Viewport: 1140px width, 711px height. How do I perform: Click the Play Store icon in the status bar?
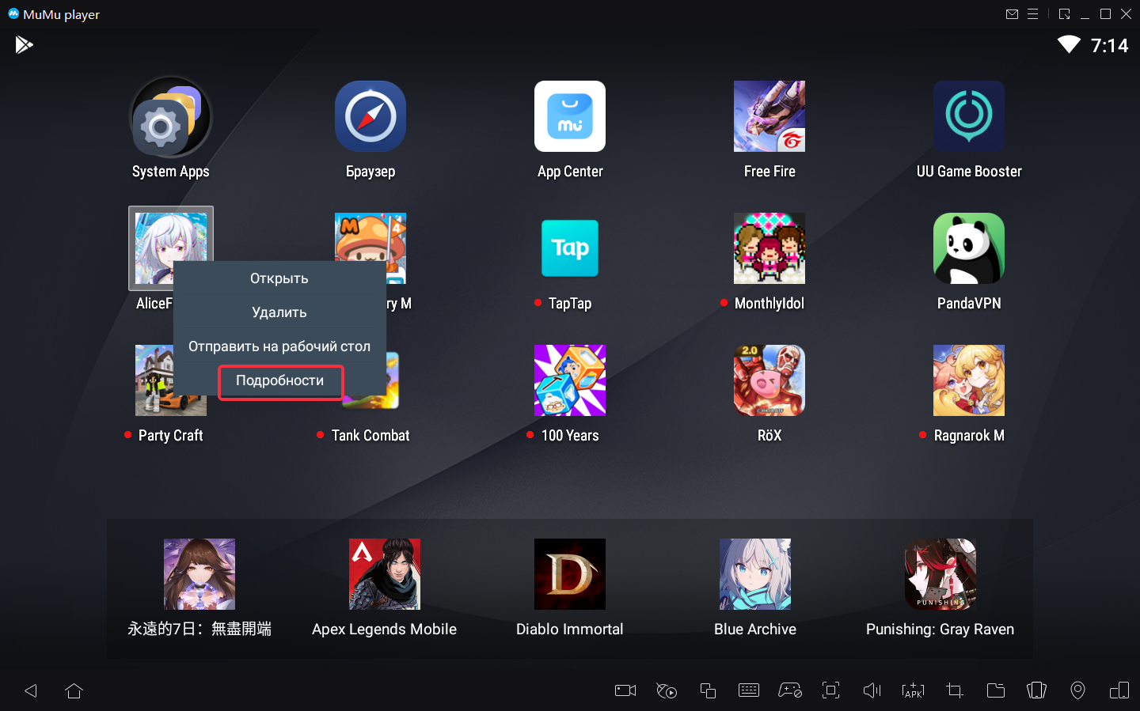coord(25,45)
